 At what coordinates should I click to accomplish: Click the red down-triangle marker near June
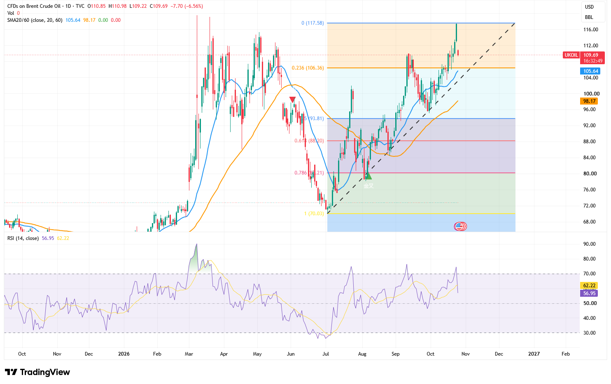(x=292, y=100)
